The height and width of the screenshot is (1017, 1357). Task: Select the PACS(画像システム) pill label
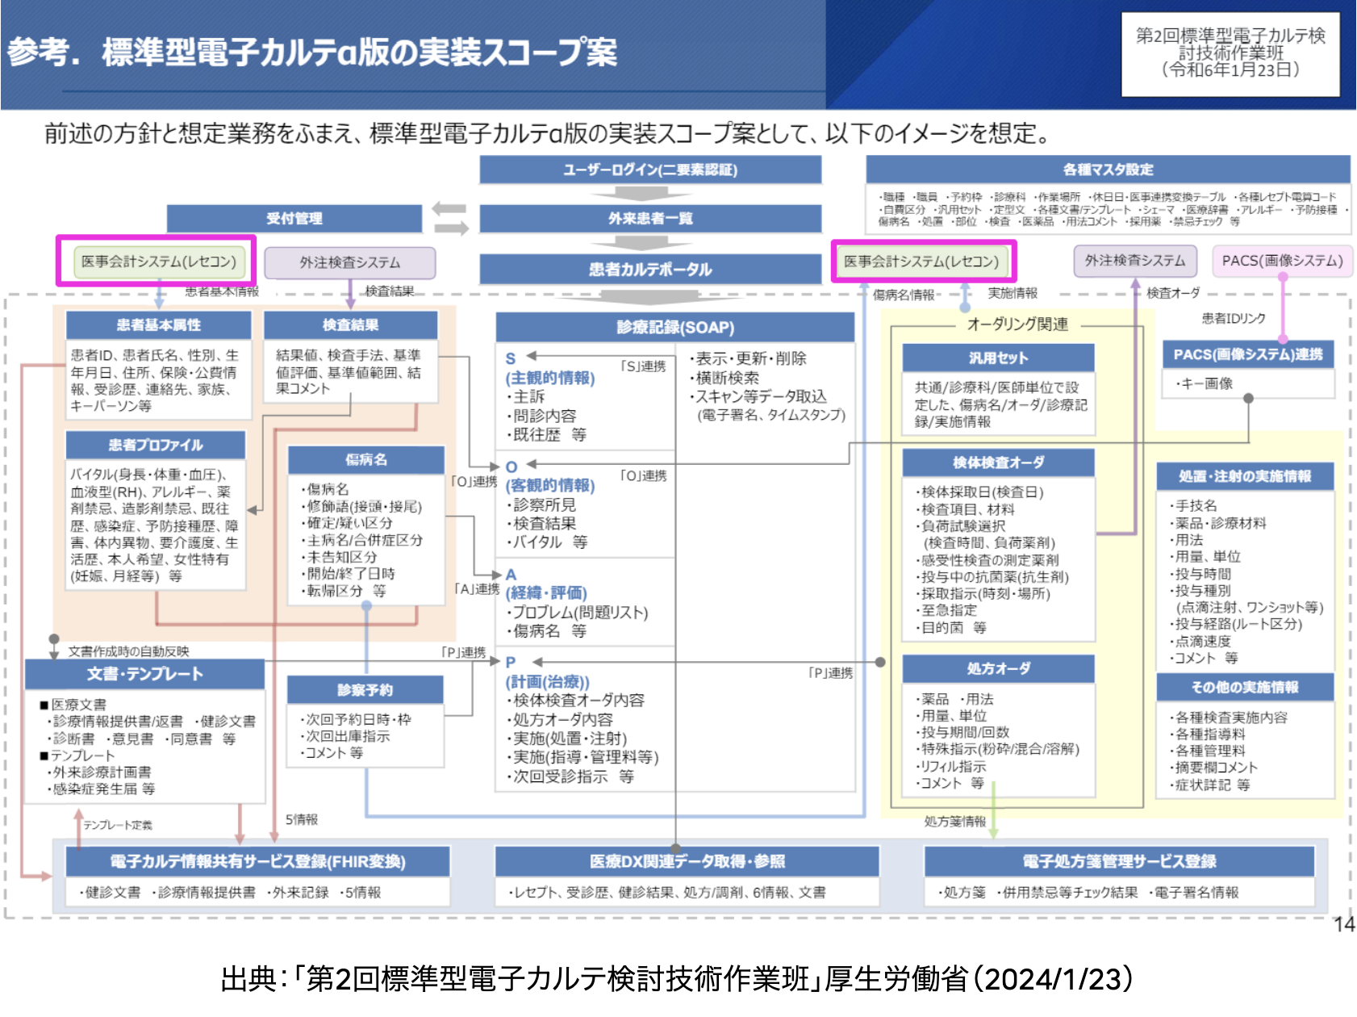pyautogui.click(x=1282, y=261)
